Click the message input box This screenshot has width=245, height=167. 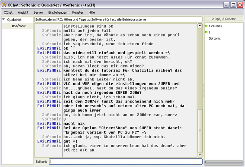[126, 162]
